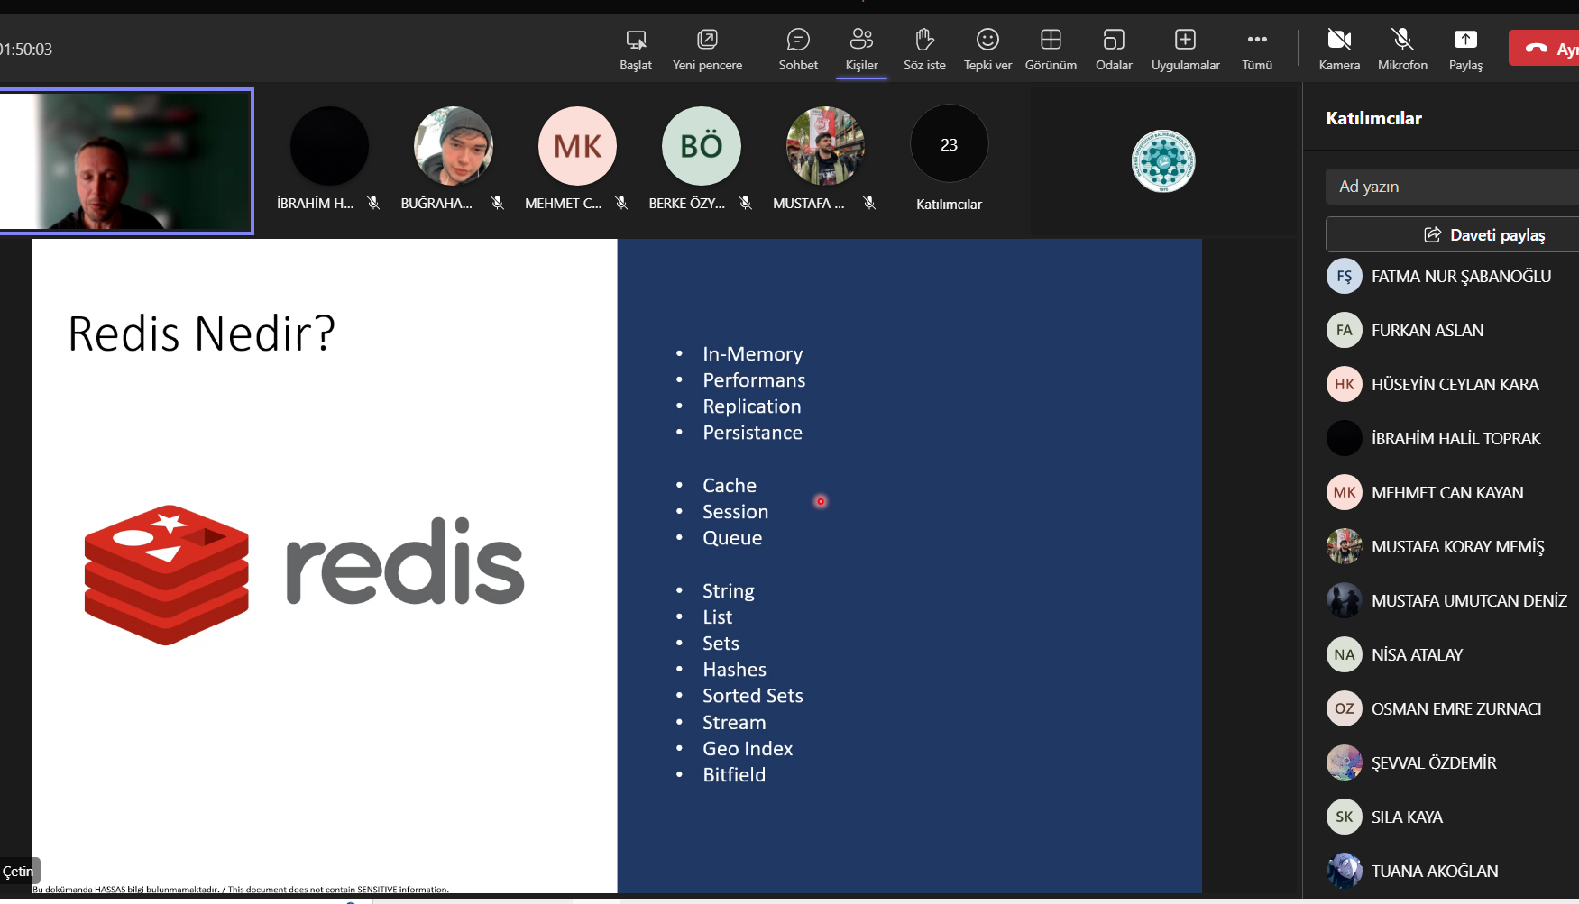This screenshot has width=1579, height=904.
Task: Select MUSTAFA KORAY MEMİŞ in participant list
Action: [x=1452, y=546]
